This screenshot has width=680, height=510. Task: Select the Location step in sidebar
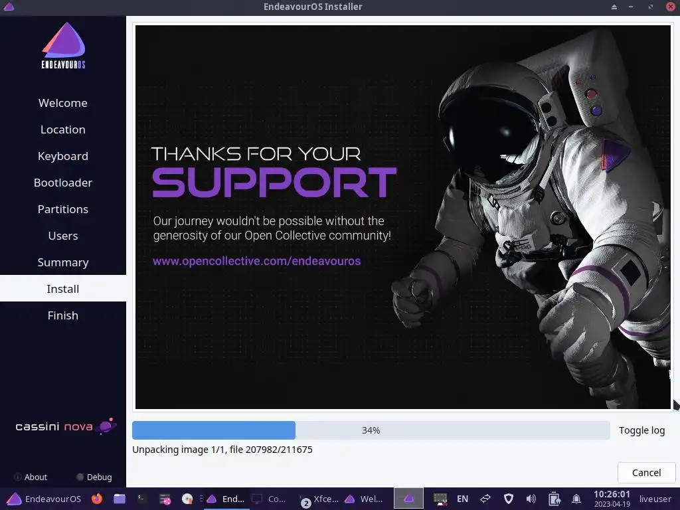click(63, 129)
